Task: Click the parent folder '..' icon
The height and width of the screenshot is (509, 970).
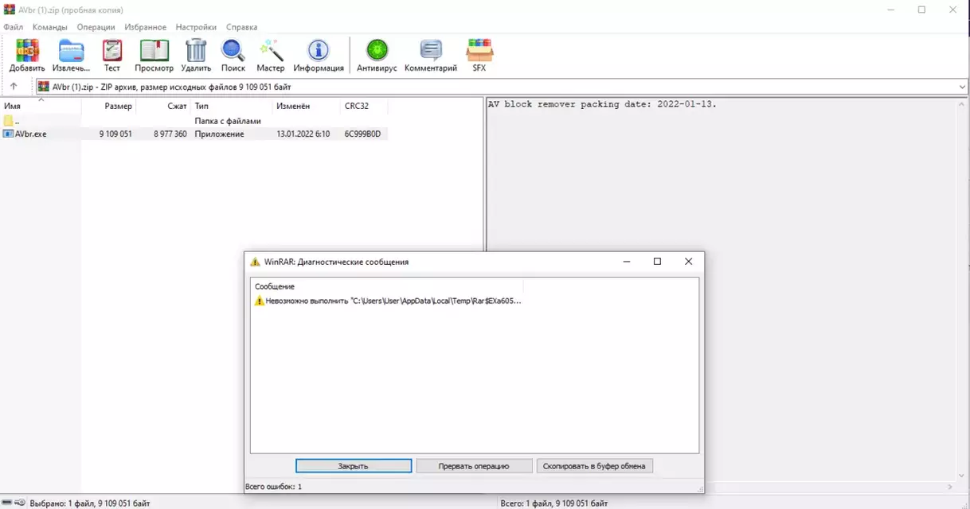Action: tap(9, 121)
